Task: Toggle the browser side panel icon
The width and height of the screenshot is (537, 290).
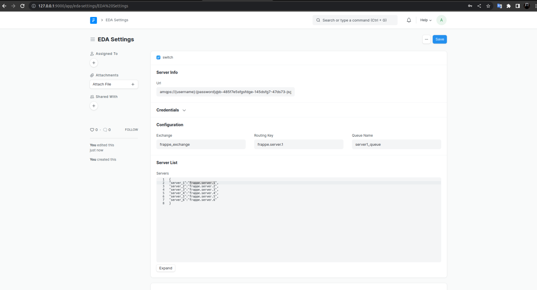Action: click(x=518, y=6)
